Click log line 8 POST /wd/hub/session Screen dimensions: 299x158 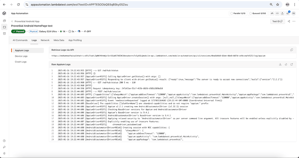coord(89,92)
